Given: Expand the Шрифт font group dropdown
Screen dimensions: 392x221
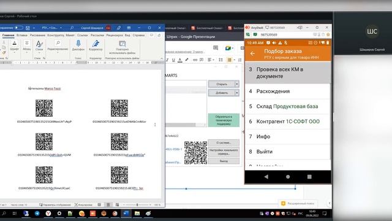Looking at the screenshot, I should 15,47.
